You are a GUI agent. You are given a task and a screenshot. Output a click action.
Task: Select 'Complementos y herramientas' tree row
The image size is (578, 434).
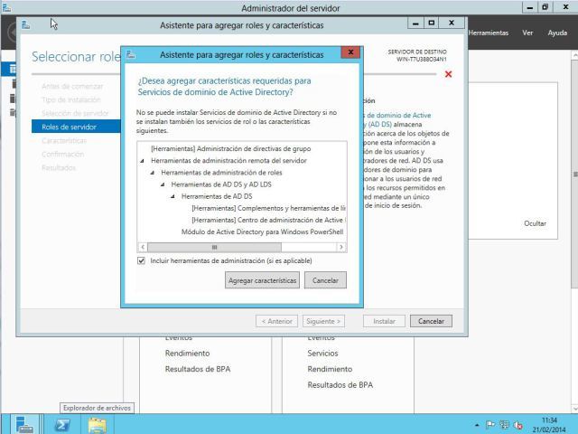click(x=268, y=208)
